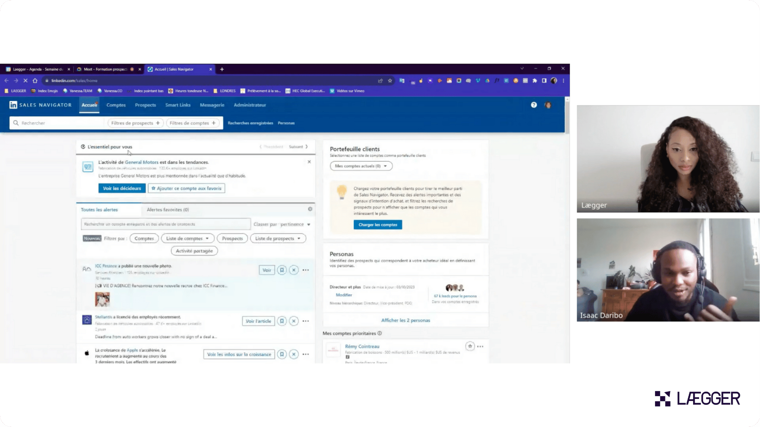Click Voir l'article for Stellantis
Viewport: 760px width, 427px height.
pyautogui.click(x=258, y=321)
